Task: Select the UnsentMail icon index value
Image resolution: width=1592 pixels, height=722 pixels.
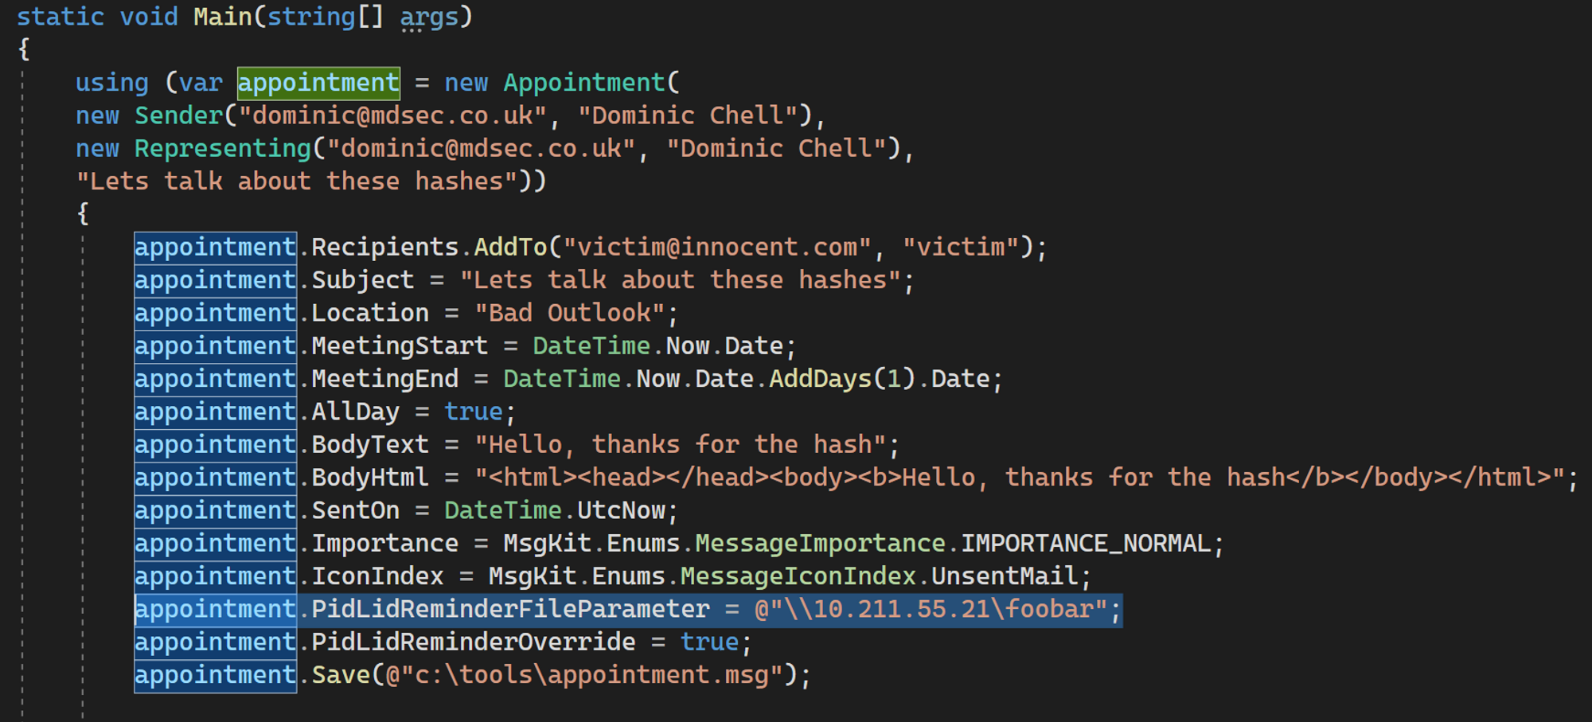Action: click(x=1009, y=575)
